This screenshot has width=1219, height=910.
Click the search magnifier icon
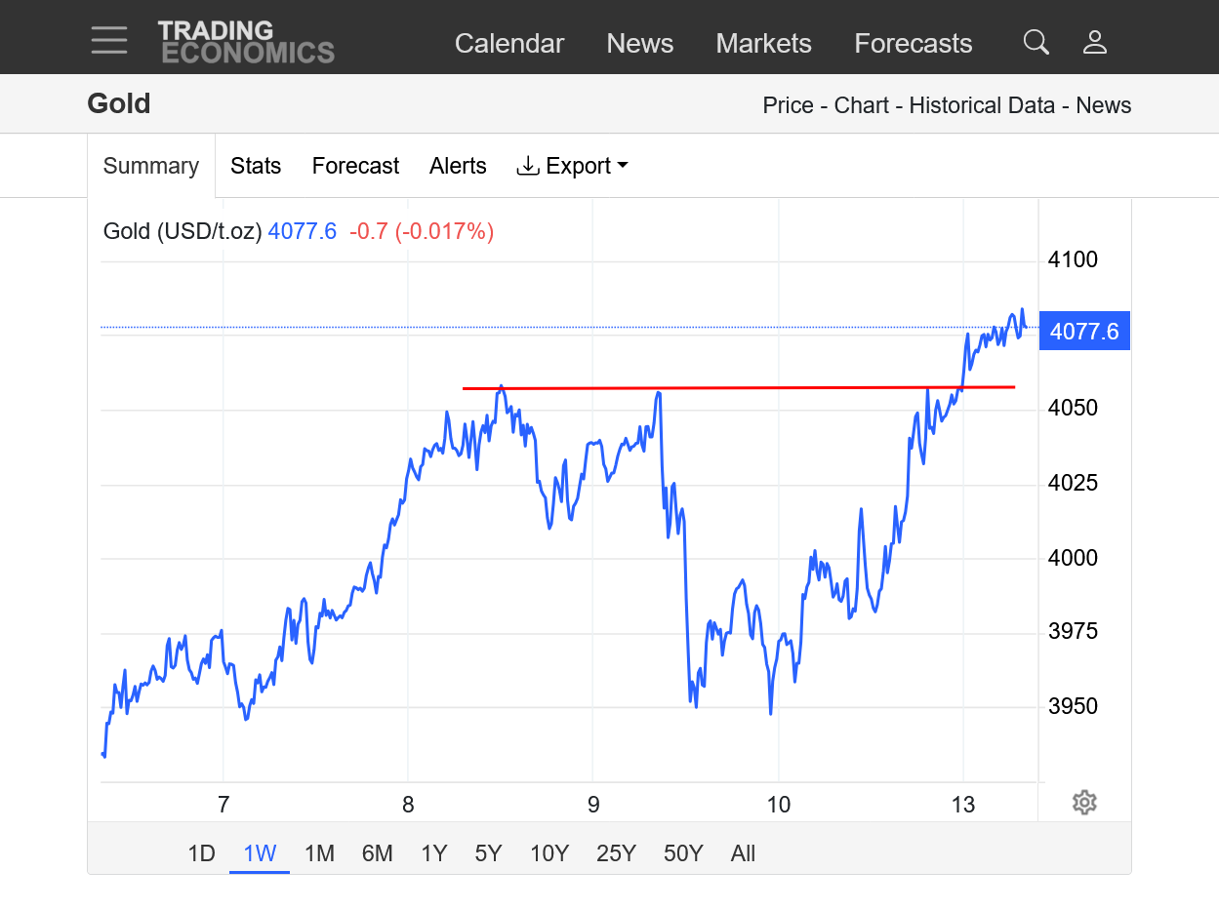(x=1036, y=42)
